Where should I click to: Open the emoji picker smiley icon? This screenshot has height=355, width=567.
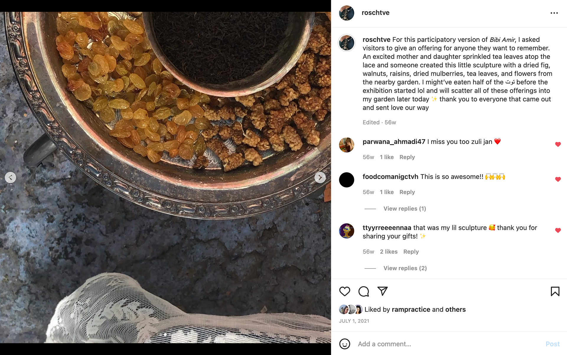pos(345,344)
